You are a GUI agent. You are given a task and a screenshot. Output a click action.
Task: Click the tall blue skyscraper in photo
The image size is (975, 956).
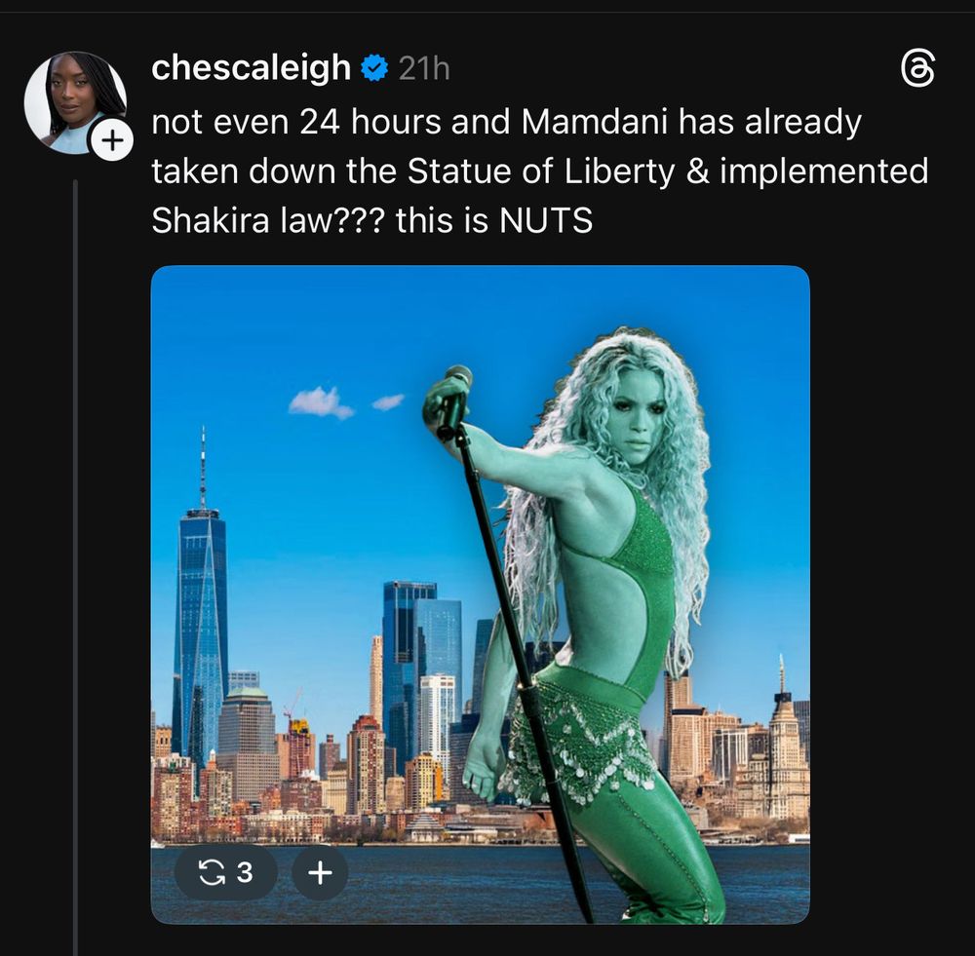coord(201,622)
